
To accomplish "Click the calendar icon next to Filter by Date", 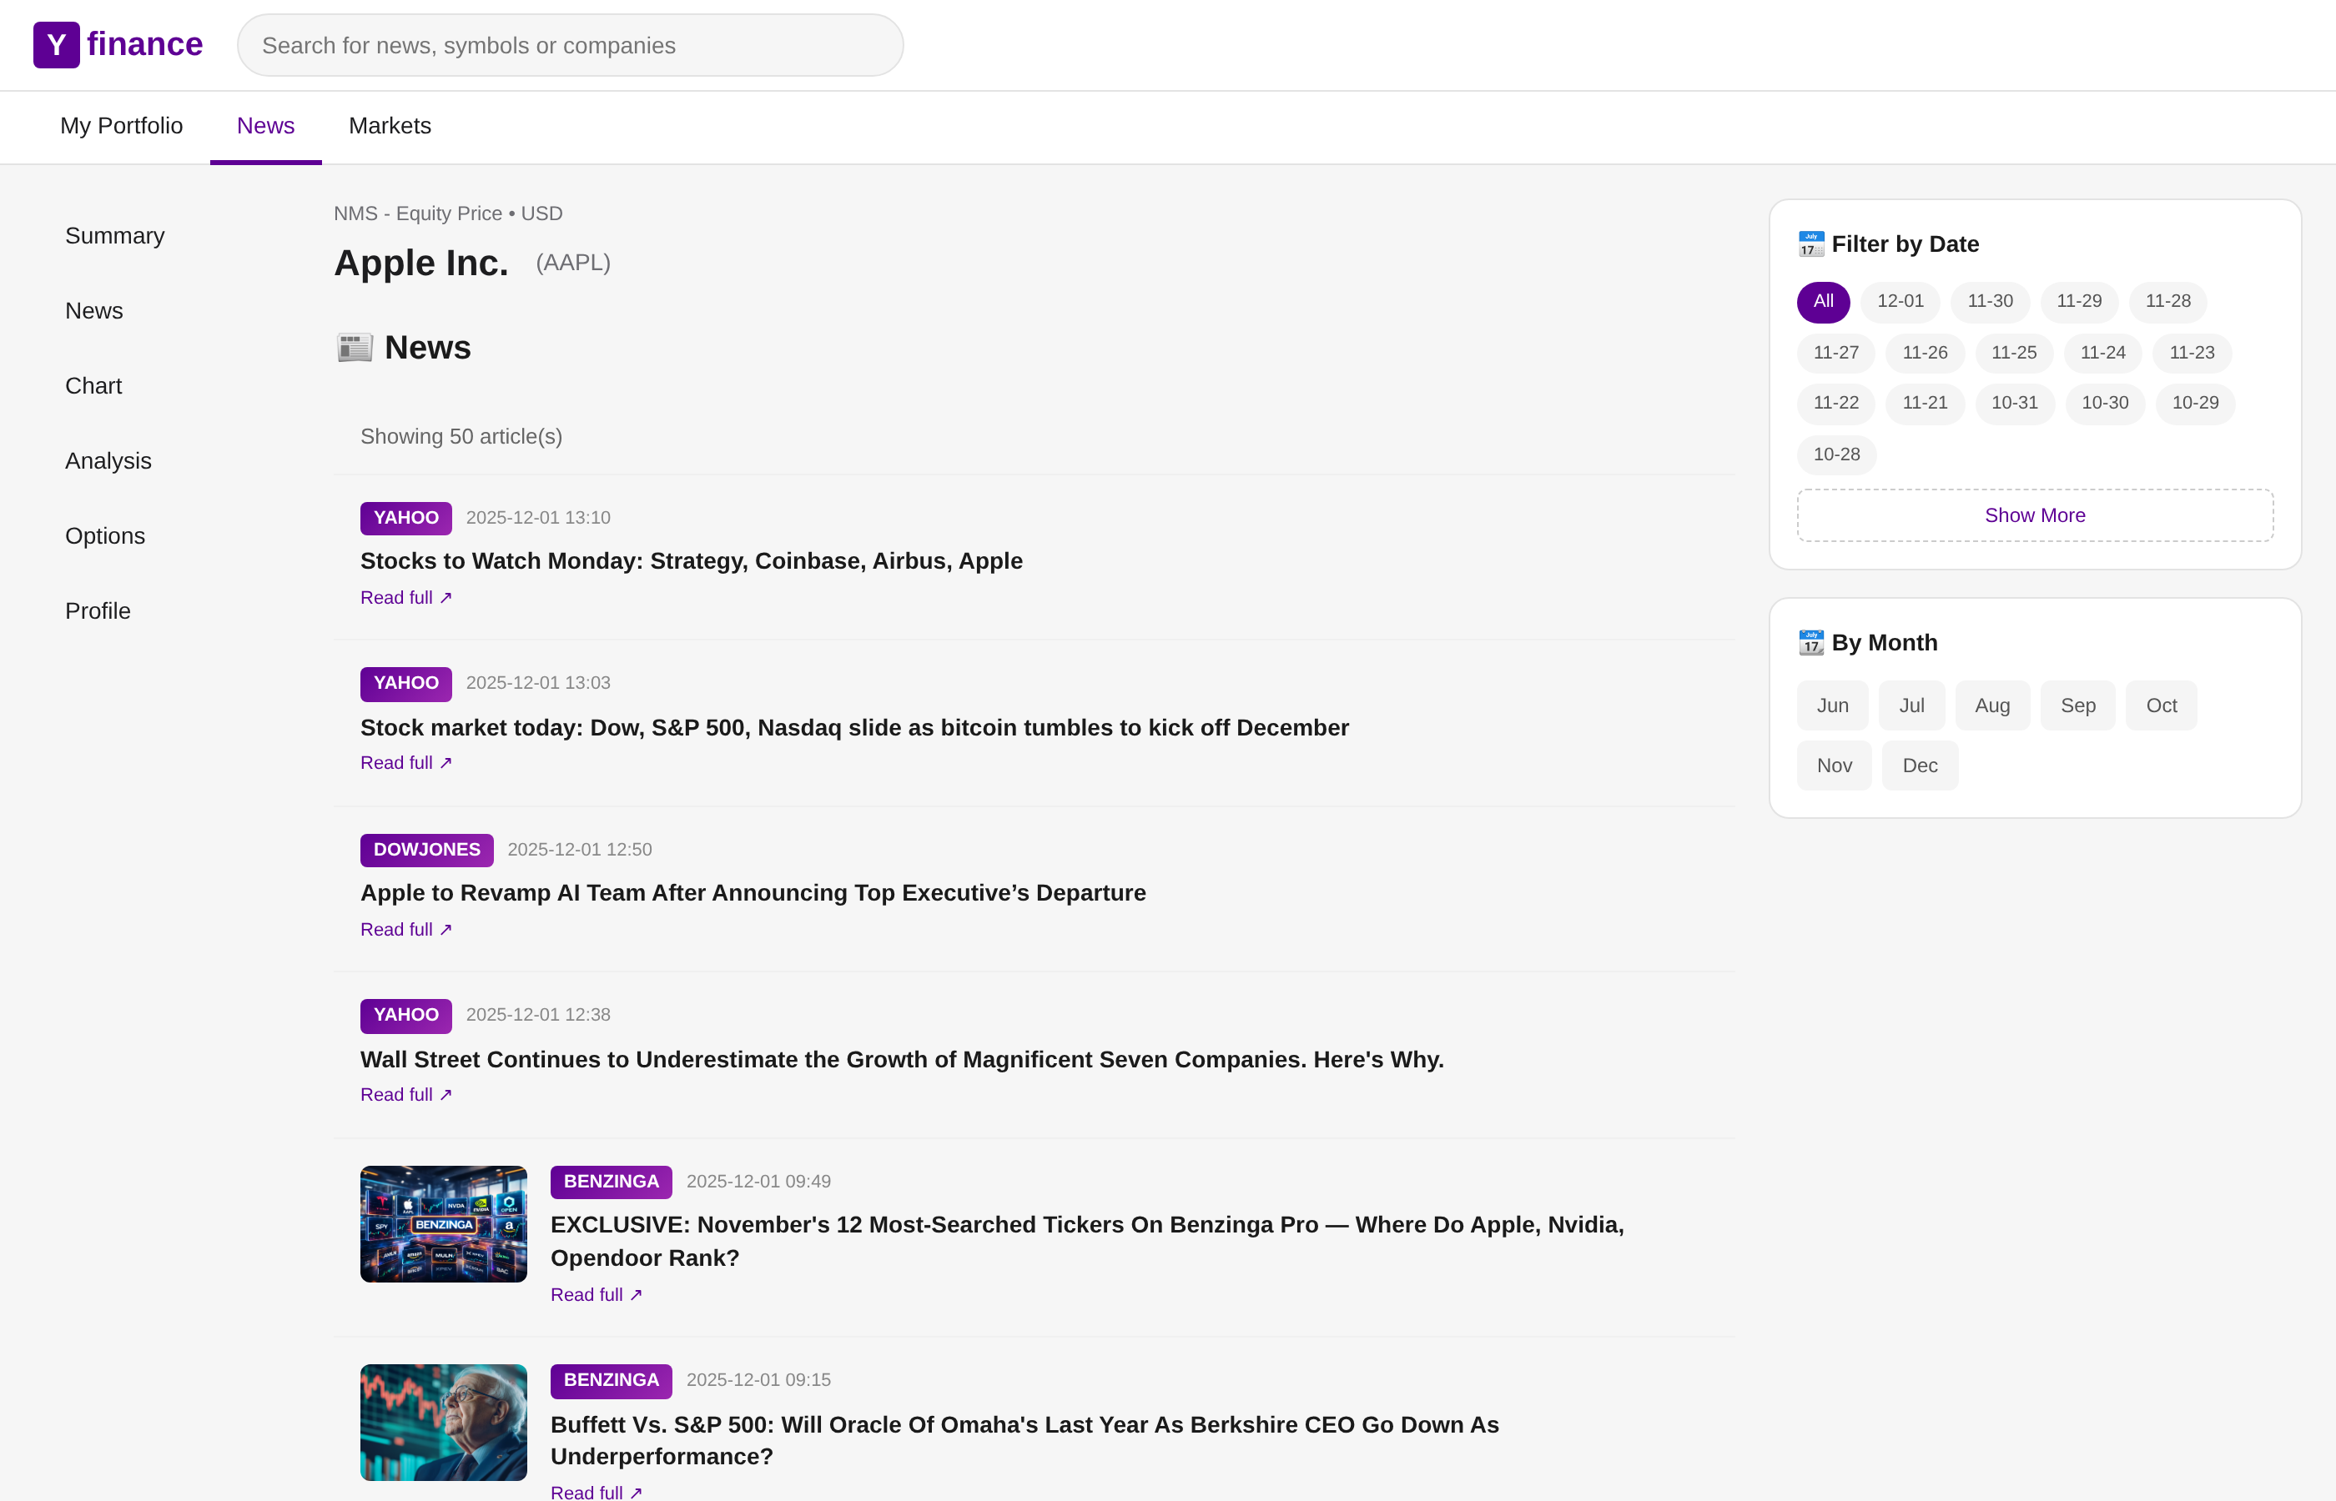I will [1810, 243].
